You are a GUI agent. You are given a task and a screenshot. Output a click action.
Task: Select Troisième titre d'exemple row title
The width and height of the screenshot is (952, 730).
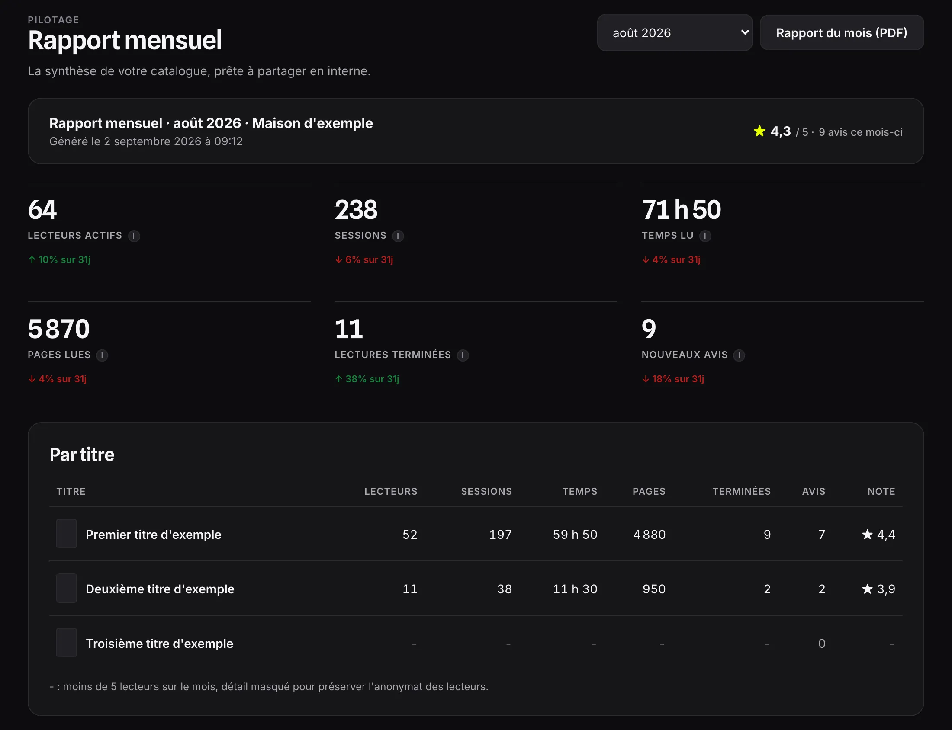160,644
